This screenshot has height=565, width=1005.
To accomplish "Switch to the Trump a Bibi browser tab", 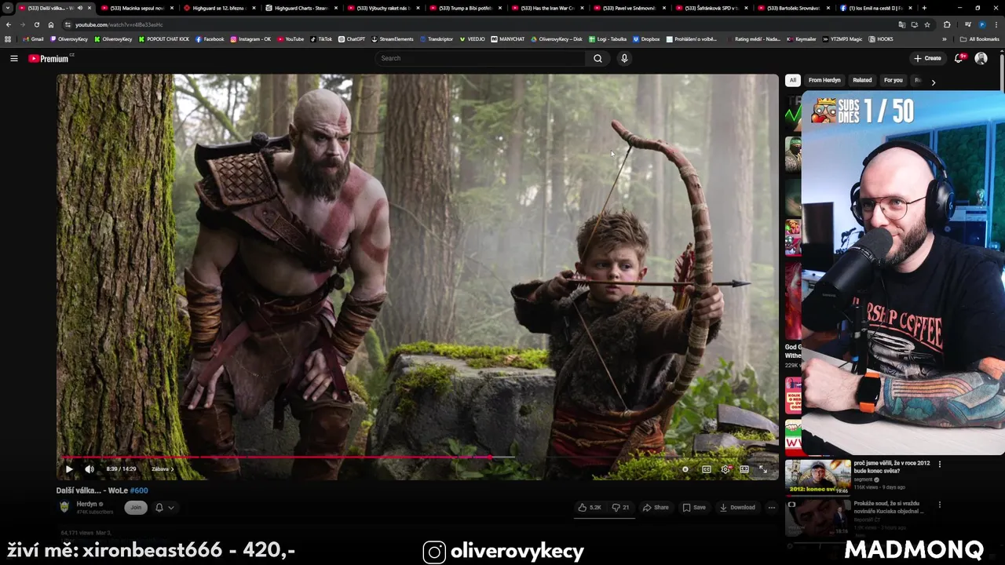I will click(x=465, y=8).
